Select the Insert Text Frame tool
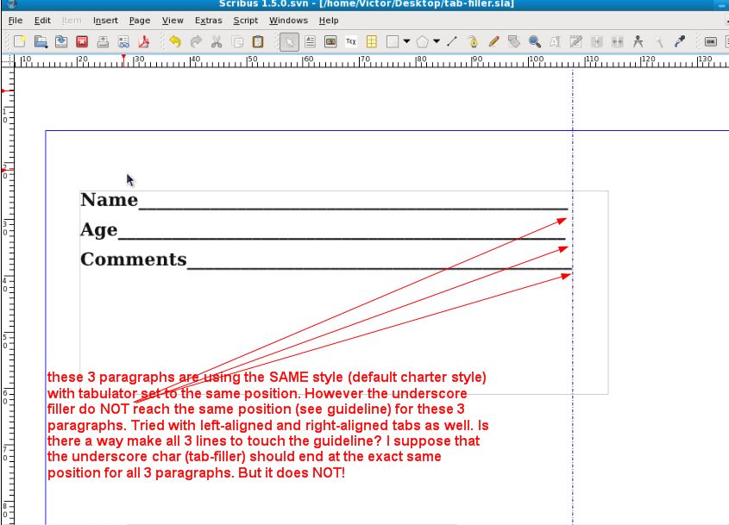Image resolution: width=729 pixels, height=525 pixels. click(x=311, y=41)
